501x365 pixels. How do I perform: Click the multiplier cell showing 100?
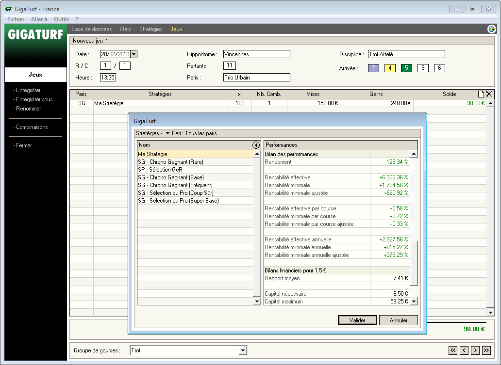pyautogui.click(x=240, y=103)
